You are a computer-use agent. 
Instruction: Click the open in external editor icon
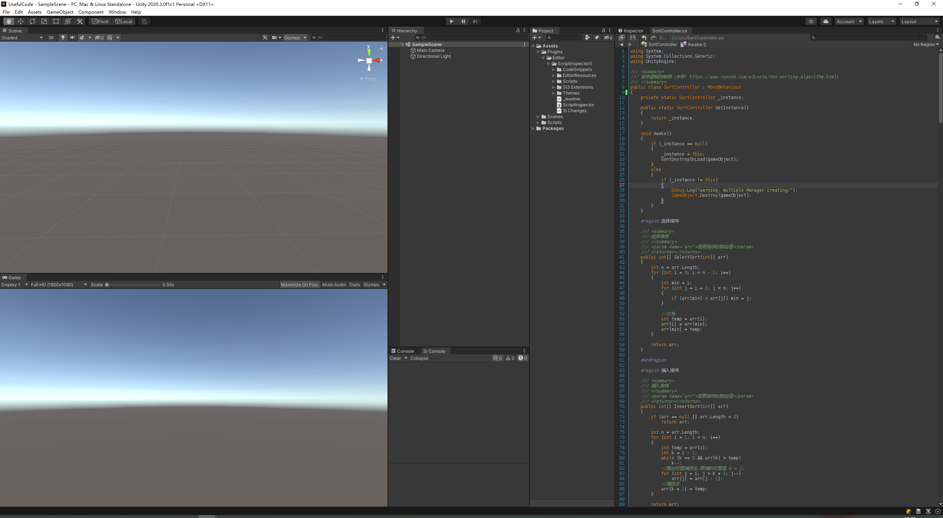coord(621,38)
